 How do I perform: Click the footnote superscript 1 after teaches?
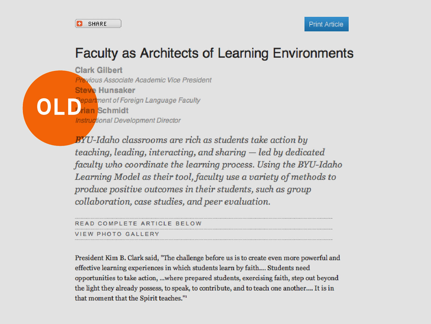[186, 296]
